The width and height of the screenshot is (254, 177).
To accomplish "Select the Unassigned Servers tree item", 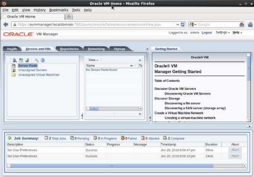I will pos(33,70).
